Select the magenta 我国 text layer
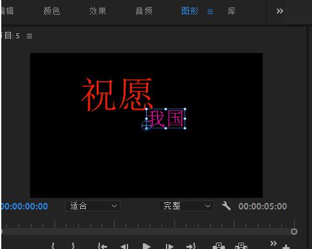 (166, 119)
